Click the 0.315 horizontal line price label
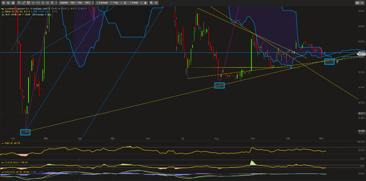Viewport: 366px width, 181px height. [x=362, y=113]
